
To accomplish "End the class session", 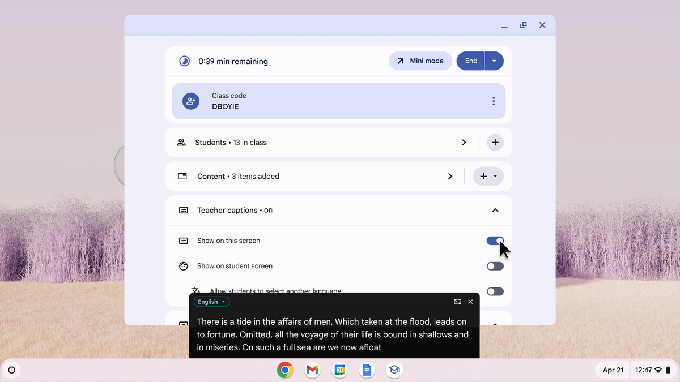I will 470,61.
